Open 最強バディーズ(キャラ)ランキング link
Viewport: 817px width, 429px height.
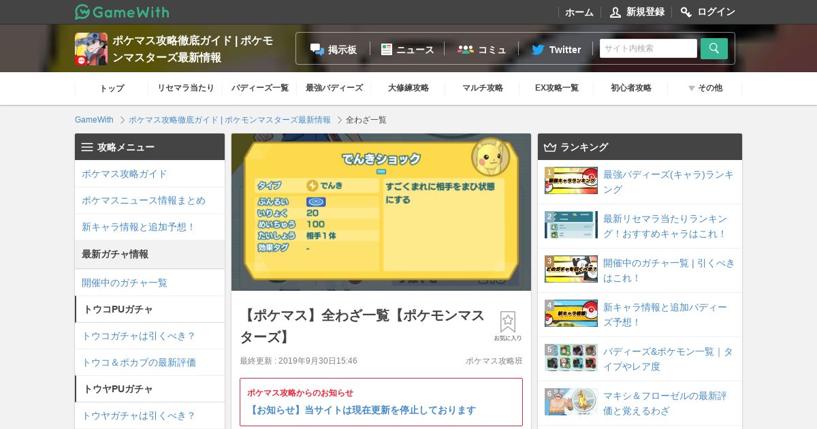pyautogui.click(x=669, y=182)
